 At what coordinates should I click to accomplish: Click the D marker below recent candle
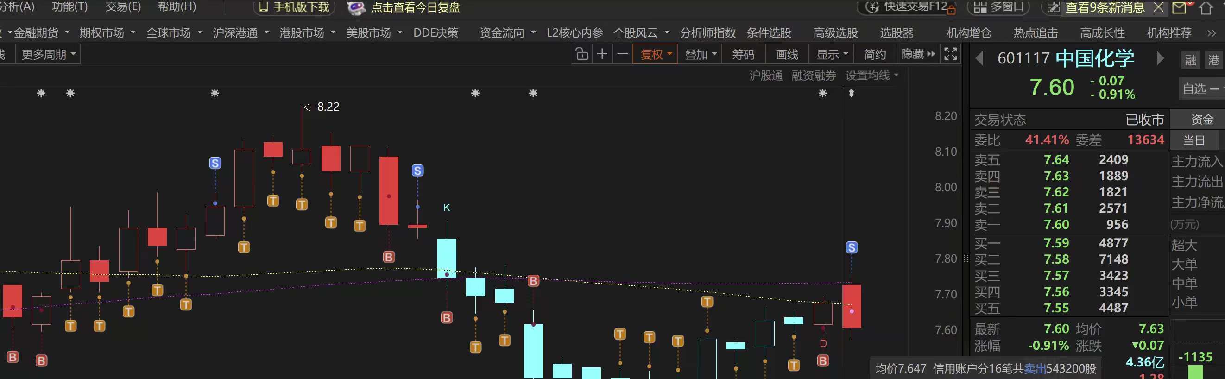823,343
